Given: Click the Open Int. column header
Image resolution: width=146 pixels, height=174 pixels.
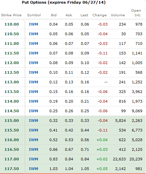Looking at the screenshot, I should click(x=136, y=13).
